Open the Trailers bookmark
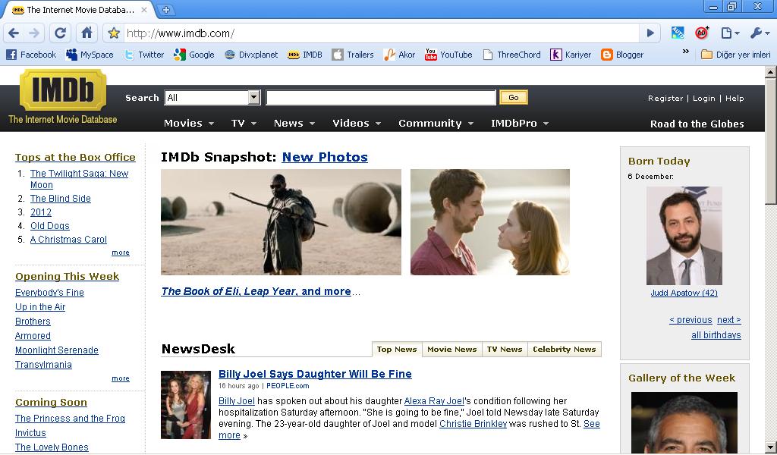This screenshot has height=455, width=777. coord(353,55)
